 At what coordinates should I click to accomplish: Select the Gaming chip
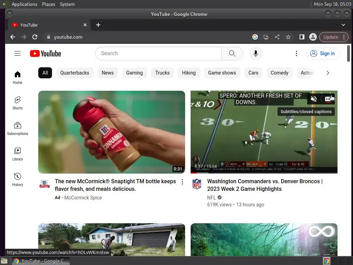click(x=134, y=73)
